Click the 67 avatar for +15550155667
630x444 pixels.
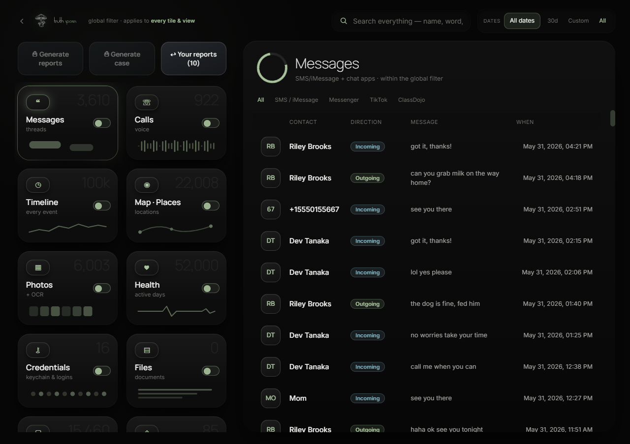point(271,209)
